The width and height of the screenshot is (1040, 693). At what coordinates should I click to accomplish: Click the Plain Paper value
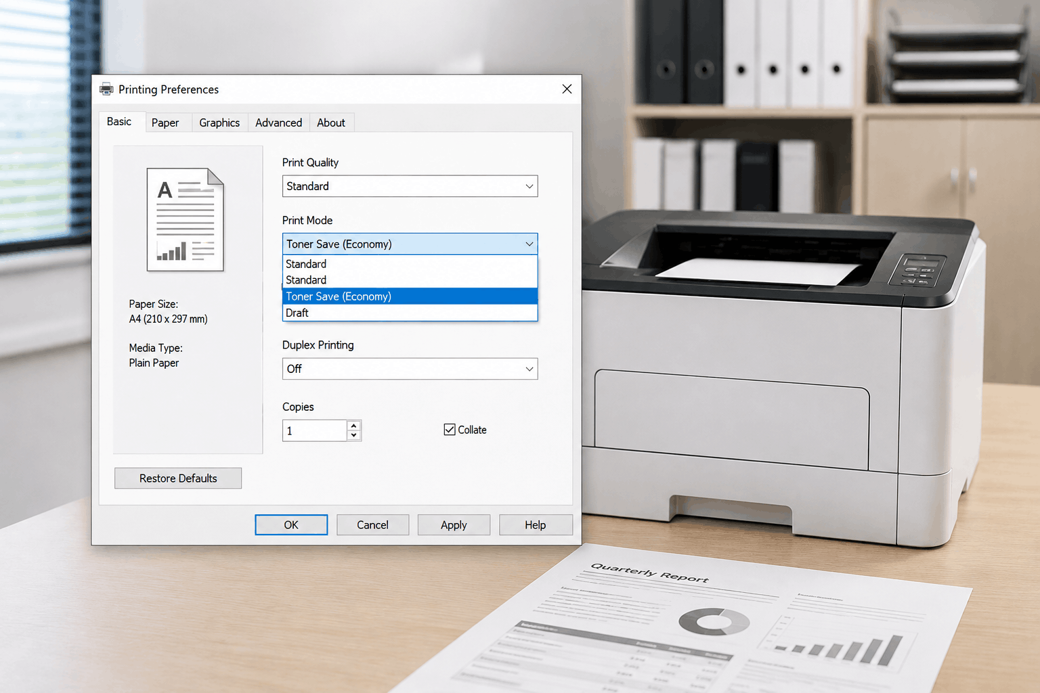coord(154,363)
